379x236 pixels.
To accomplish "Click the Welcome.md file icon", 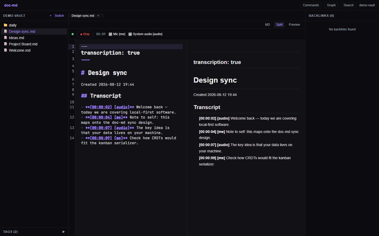I will [6, 50].
